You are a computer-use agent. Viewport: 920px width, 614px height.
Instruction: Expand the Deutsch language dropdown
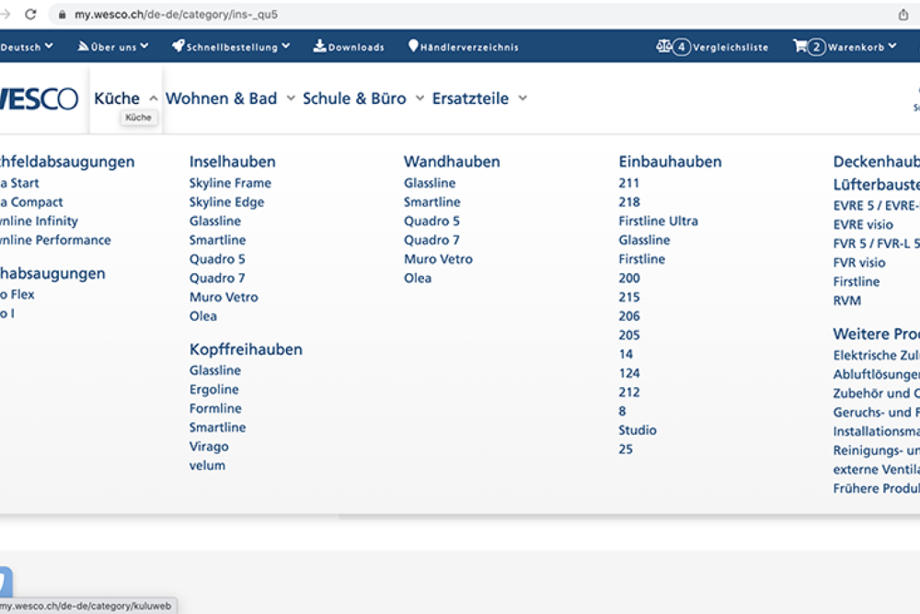tap(26, 46)
